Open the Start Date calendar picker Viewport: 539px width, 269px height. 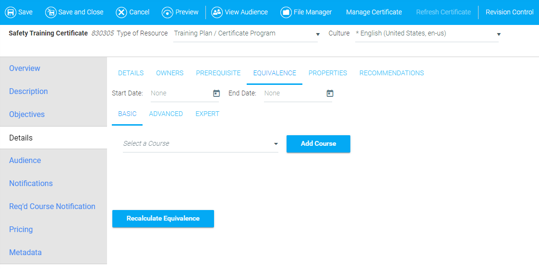pyautogui.click(x=216, y=94)
